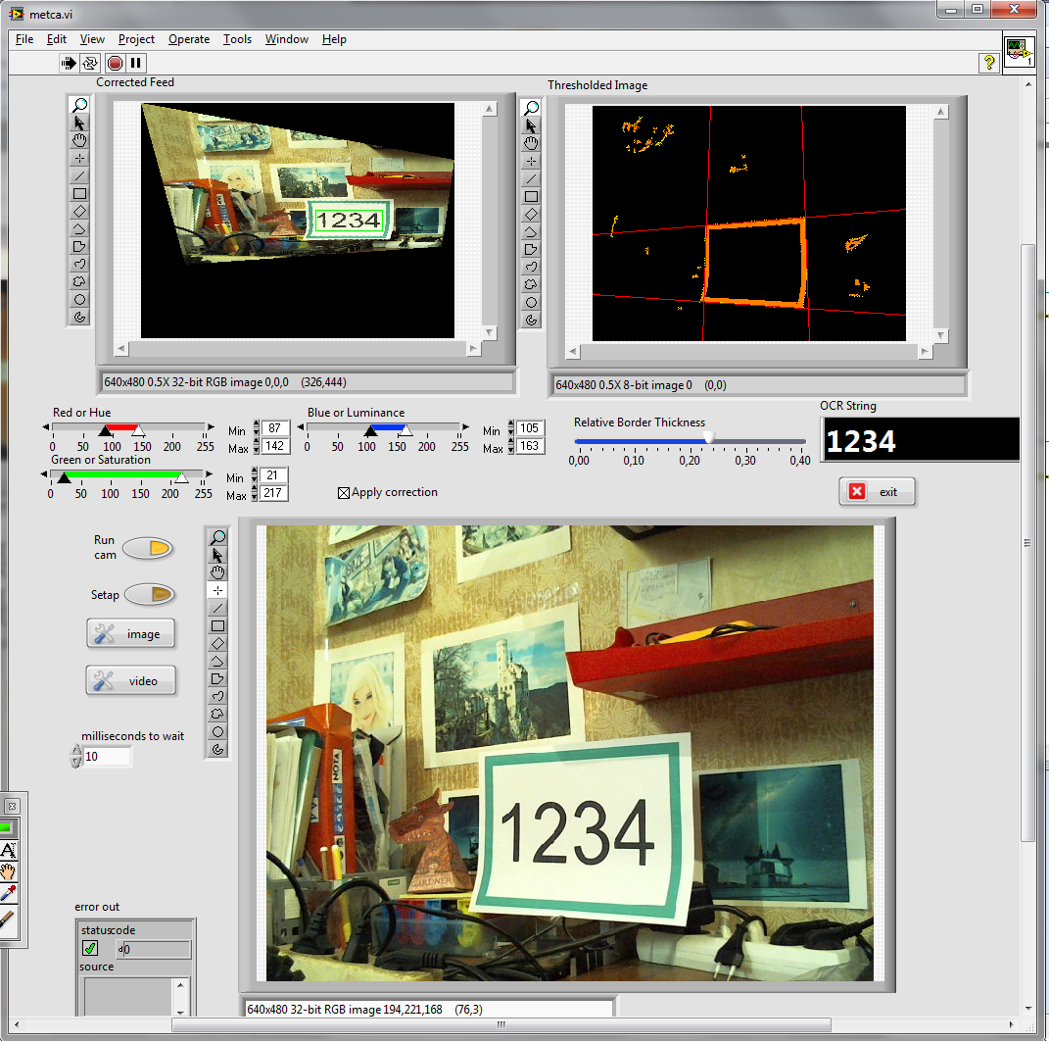
Task: Click the Run Continuously toolbar icon
Action: [90, 63]
